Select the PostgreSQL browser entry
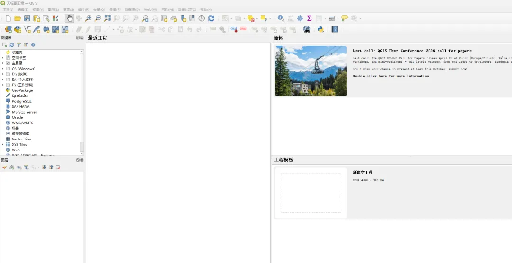 21,101
